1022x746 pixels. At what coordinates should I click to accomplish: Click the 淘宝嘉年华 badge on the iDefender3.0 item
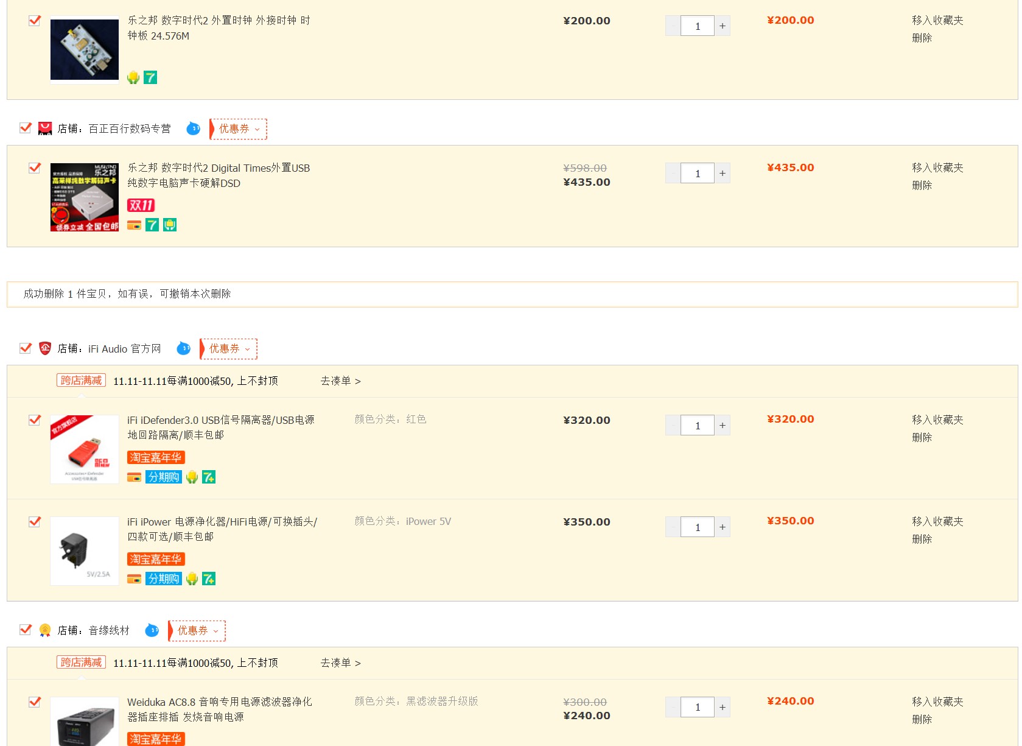point(156,457)
